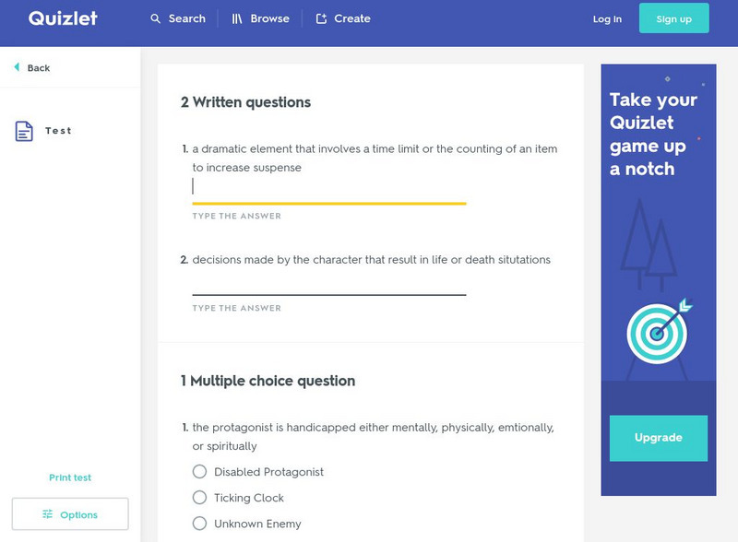
Task: Click the Upgrade button in the ad
Action: click(x=658, y=438)
